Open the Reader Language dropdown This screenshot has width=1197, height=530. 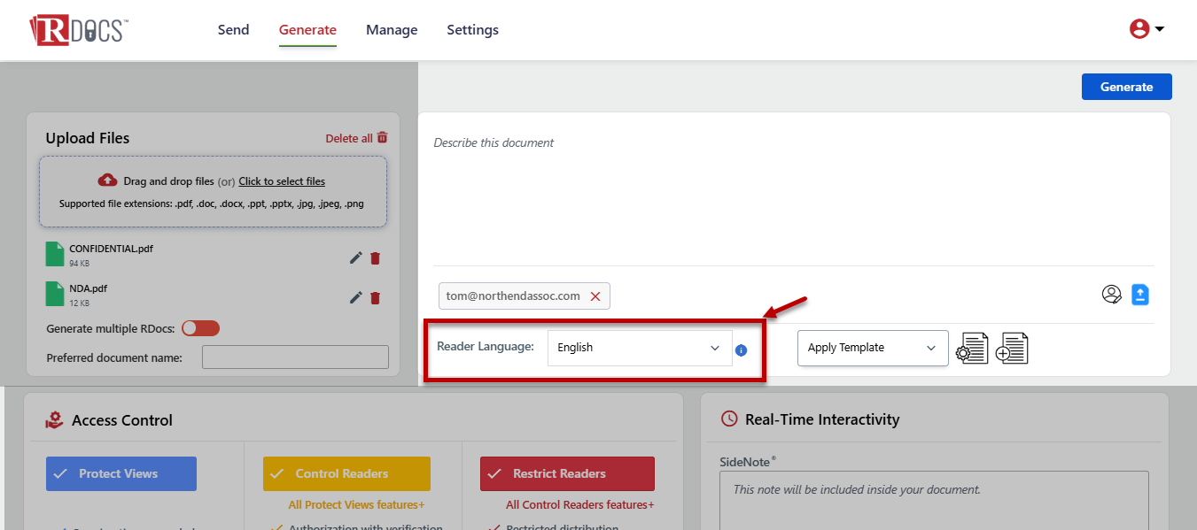[x=639, y=348]
